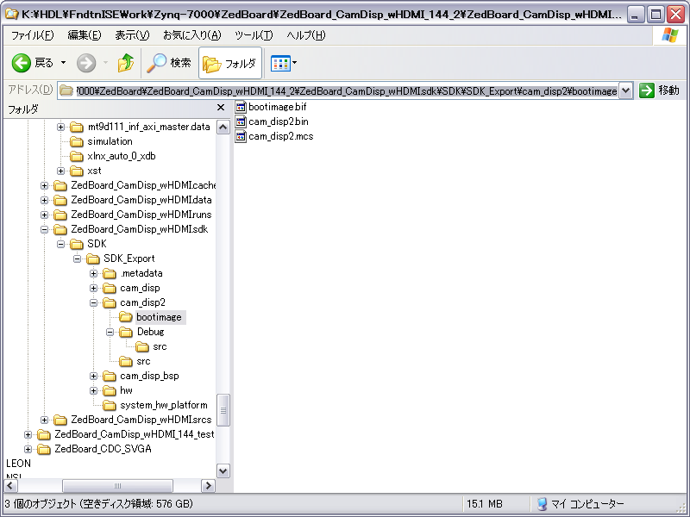Open the ヘルプ(H) menu
Image resolution: width=690 pixels, height=517 pixels.
click(x=306, y=35)
